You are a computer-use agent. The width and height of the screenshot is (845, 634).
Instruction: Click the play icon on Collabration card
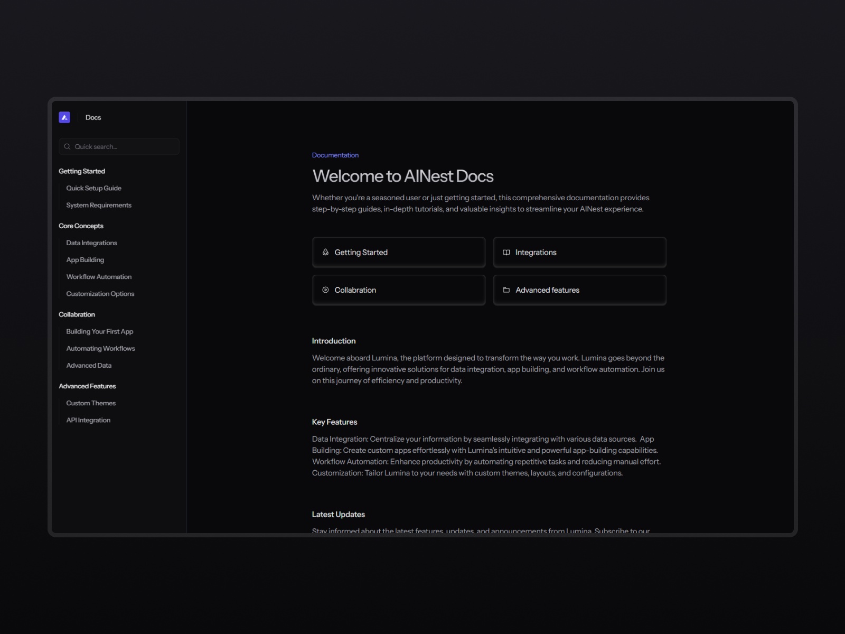click(325, 290)
